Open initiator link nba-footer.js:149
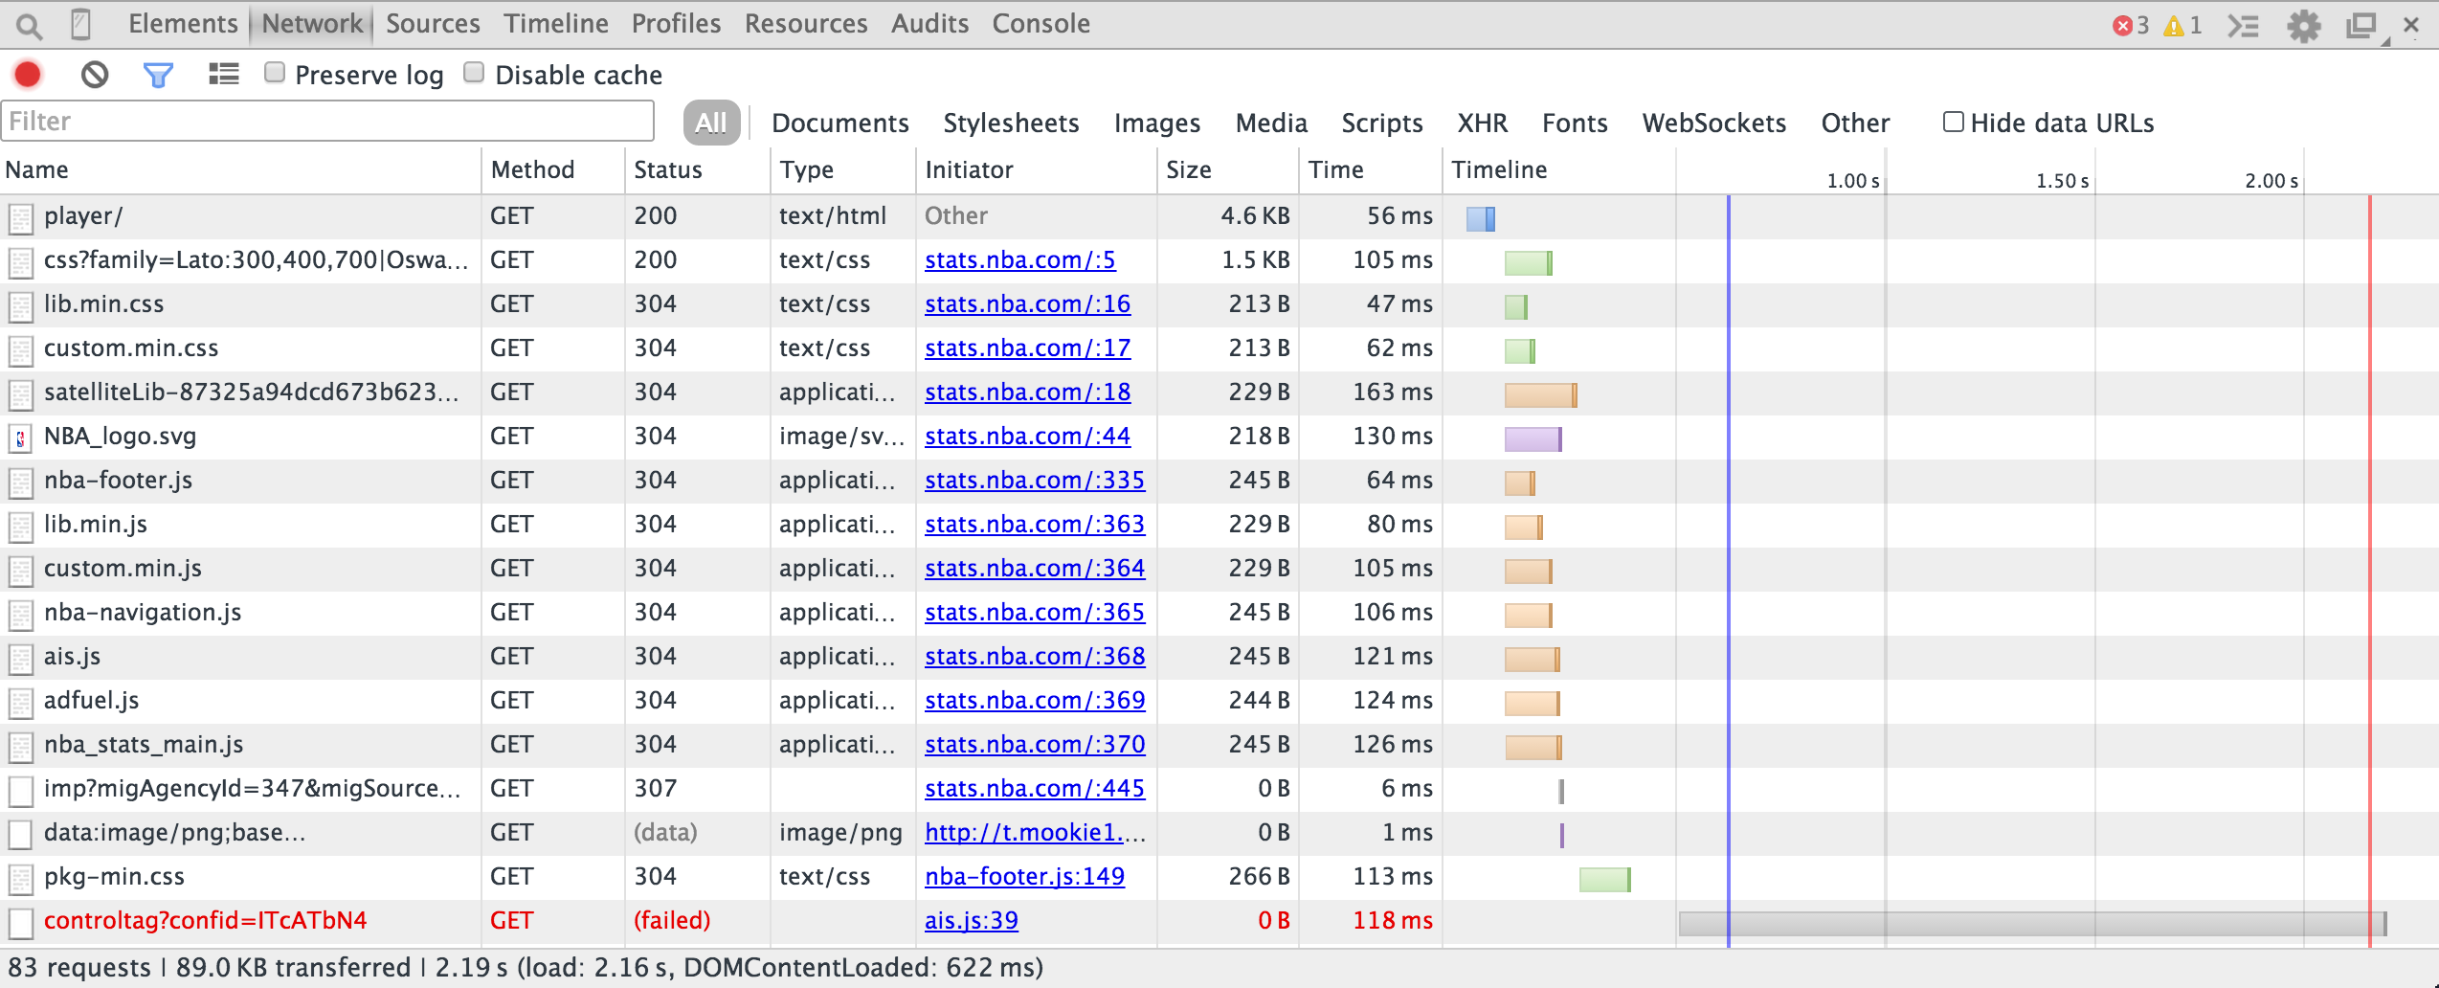The width and height of the screenshot is (2439, 988). point(1024,877)
